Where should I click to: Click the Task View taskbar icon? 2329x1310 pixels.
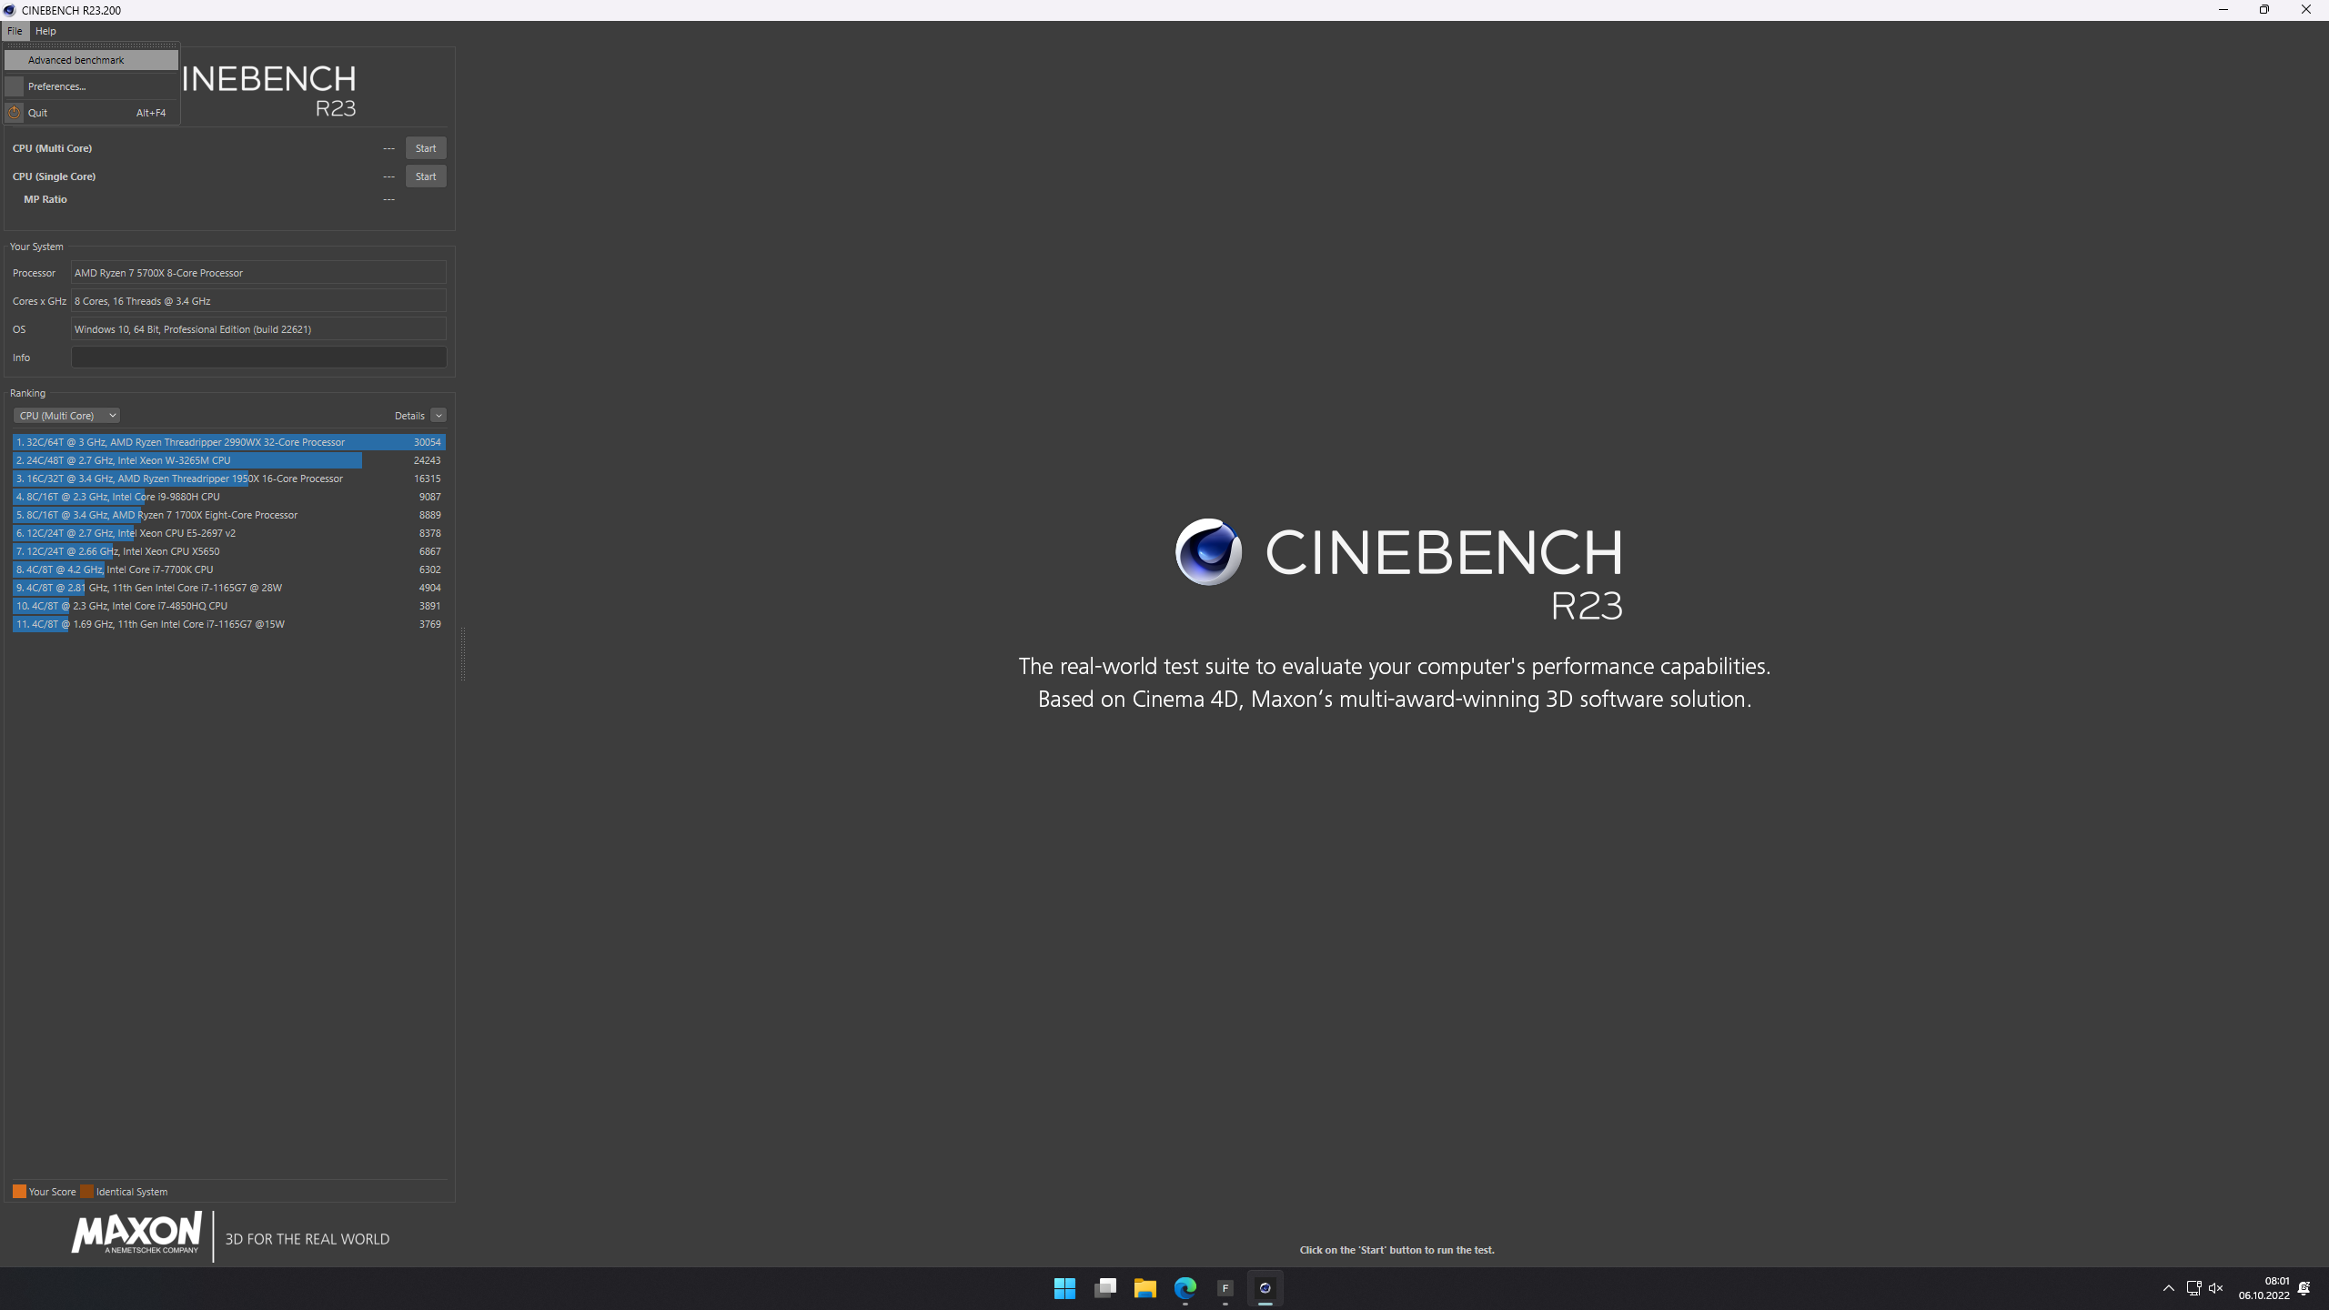tap(1104, 1288)
